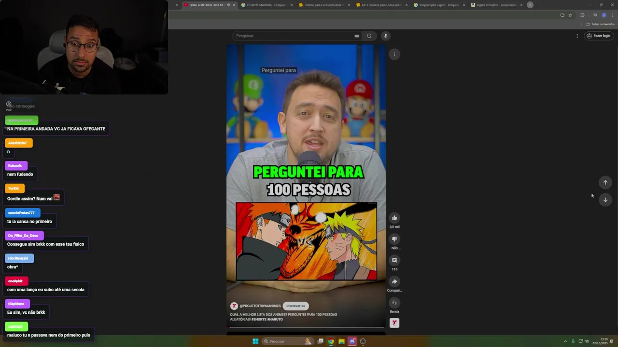The width and height of the screenshot is (618, 347).
Task: Open the on-screen keyboard icon in search
Action: click(357, 36)
